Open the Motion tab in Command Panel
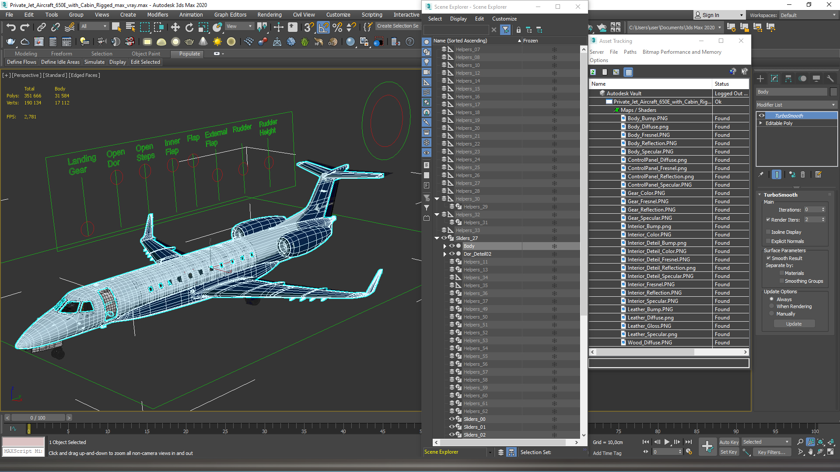This screenshot has height=472, width=840. tap(802, 79)
